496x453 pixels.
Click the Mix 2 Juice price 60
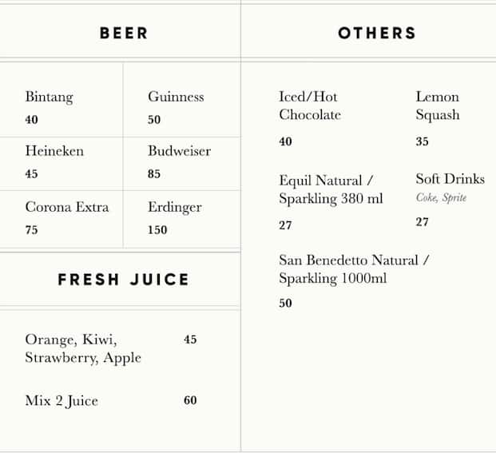tap(190, 400)
